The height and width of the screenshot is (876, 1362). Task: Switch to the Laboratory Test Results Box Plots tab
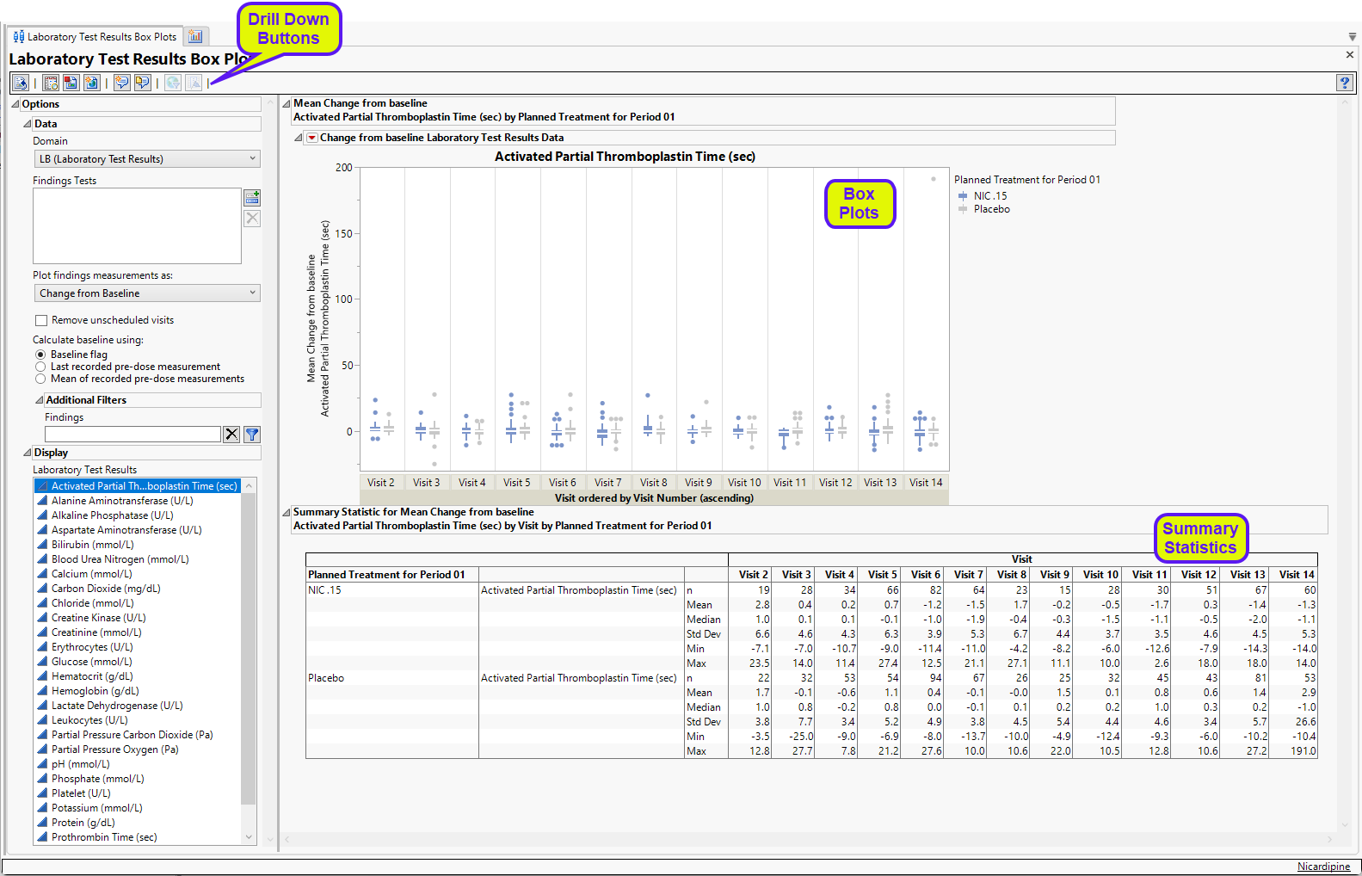click(x=95, y=37)
